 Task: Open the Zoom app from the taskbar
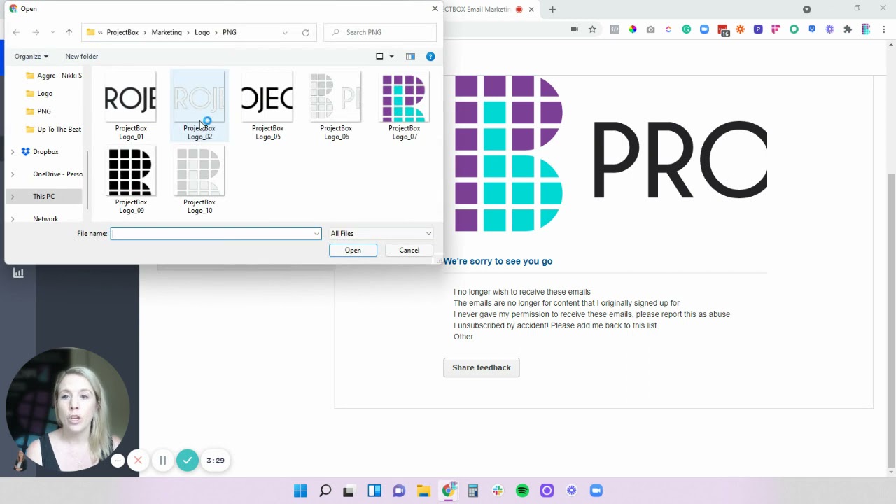click(x=596, y=491)
